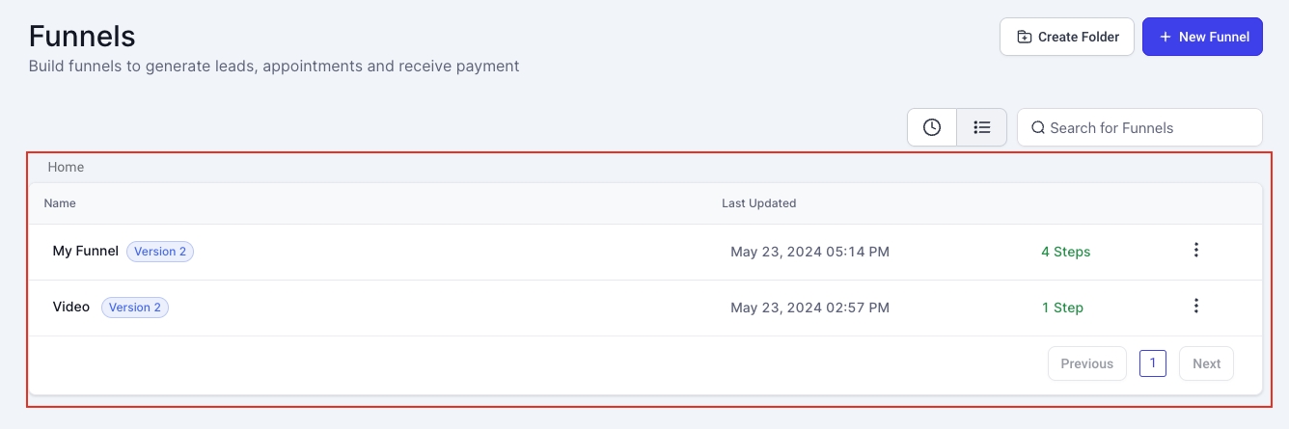Click the Last Updated column header
Viewport: 1289px width, 429px height.
click(x=758, y=203)
